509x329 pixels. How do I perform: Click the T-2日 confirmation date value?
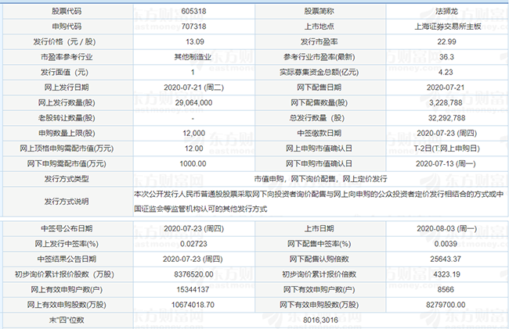tap(446, 148)
